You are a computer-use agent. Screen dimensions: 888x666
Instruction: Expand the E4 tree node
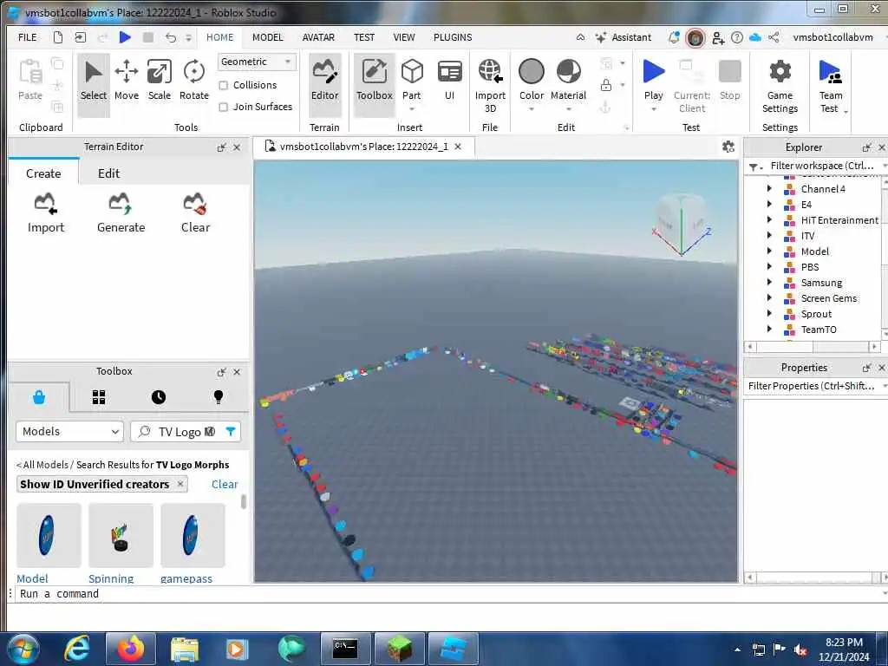[x=769, y=204]
